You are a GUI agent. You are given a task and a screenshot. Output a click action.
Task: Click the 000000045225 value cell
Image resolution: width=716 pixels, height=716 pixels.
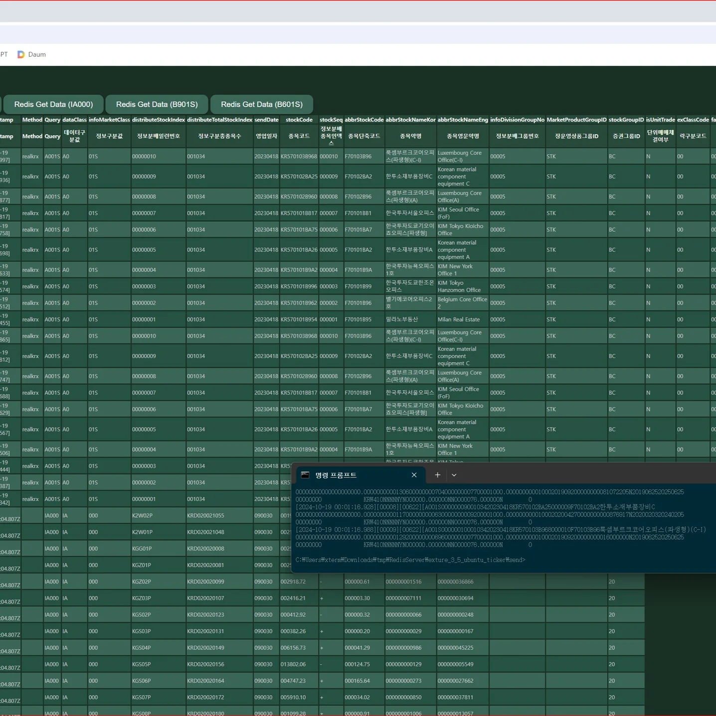(463, 648)
